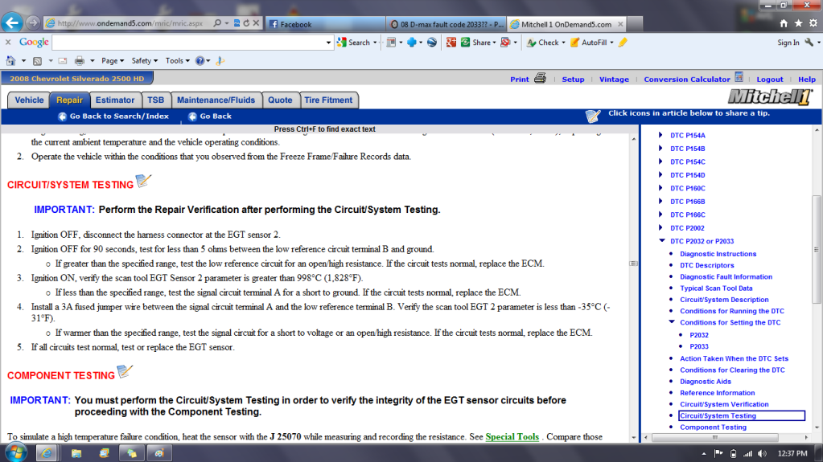Open the Tire Fitment tab
823x462 pixels.
pyautogui.click(x=328, y=100)
